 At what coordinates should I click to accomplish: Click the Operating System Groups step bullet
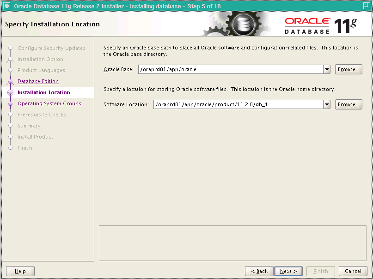10,104
